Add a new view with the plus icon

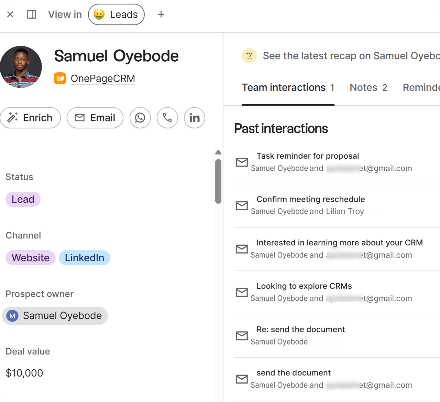(x=161, y=14)
